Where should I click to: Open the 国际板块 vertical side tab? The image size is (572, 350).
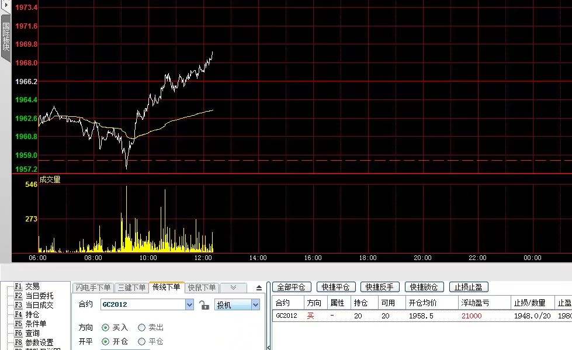tap(6, 38)
